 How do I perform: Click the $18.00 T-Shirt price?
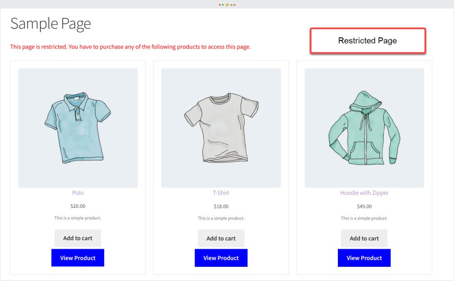[x=221, y=206]
